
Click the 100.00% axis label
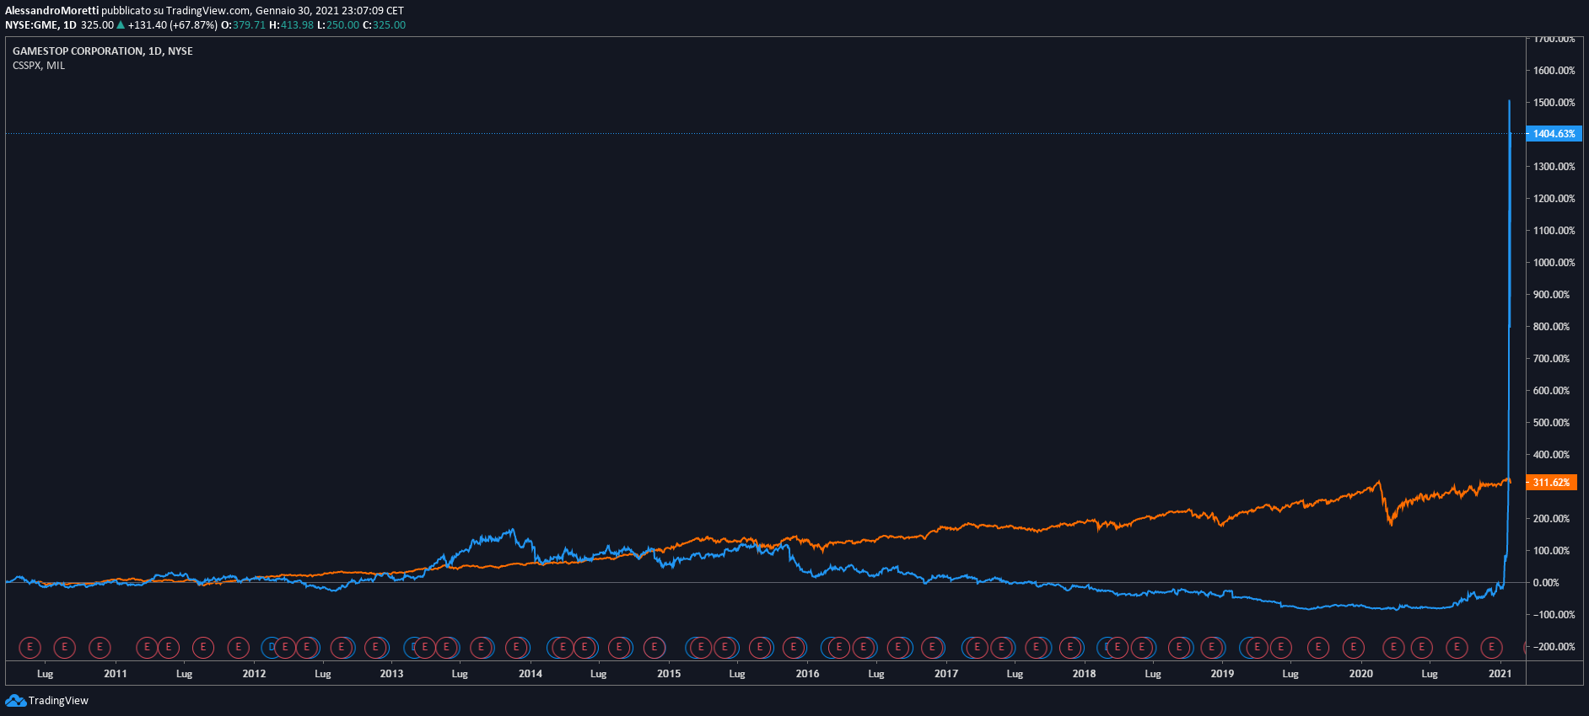(1551, 551)
